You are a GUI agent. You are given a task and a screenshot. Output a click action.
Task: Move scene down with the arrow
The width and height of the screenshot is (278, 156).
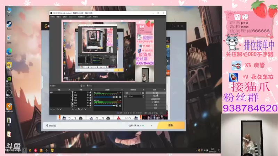[60, 109]
